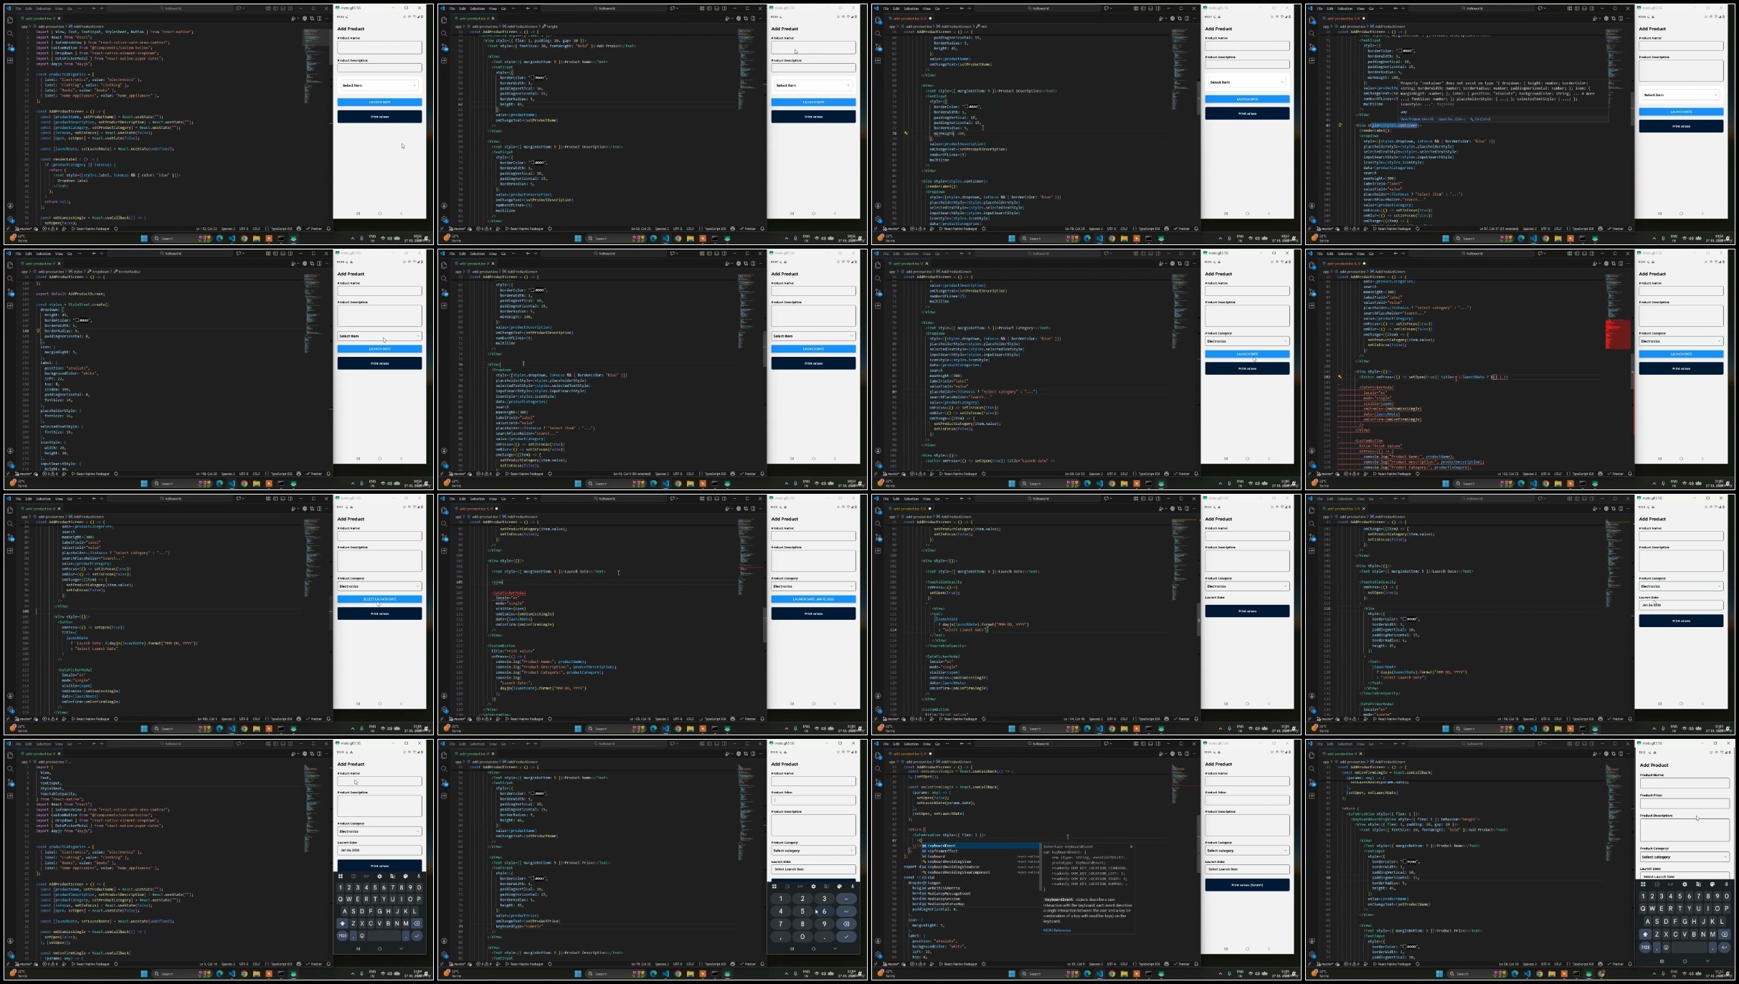Open Select category dropdown above numeric keypad
The height and width of the screenshot is (984, 1739).
[813, 851]
